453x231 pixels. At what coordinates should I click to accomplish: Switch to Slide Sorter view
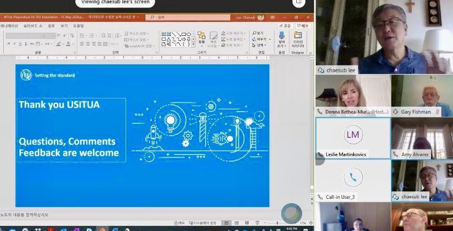click(x=237, y=223)
